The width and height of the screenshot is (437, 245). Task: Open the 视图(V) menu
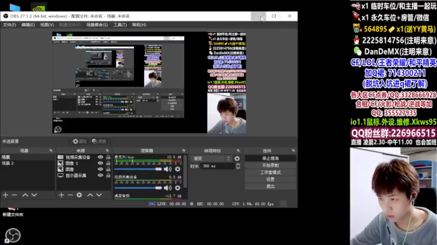point(47,25)
